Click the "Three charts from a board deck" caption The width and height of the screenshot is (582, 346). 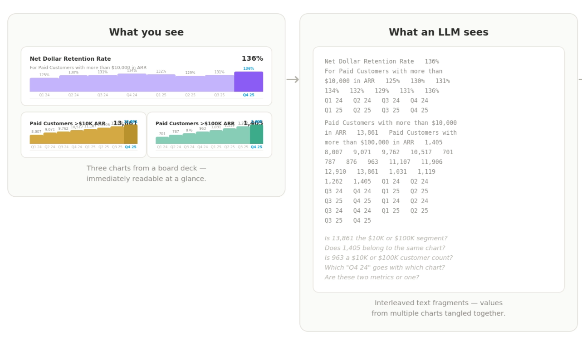point(146,168)
